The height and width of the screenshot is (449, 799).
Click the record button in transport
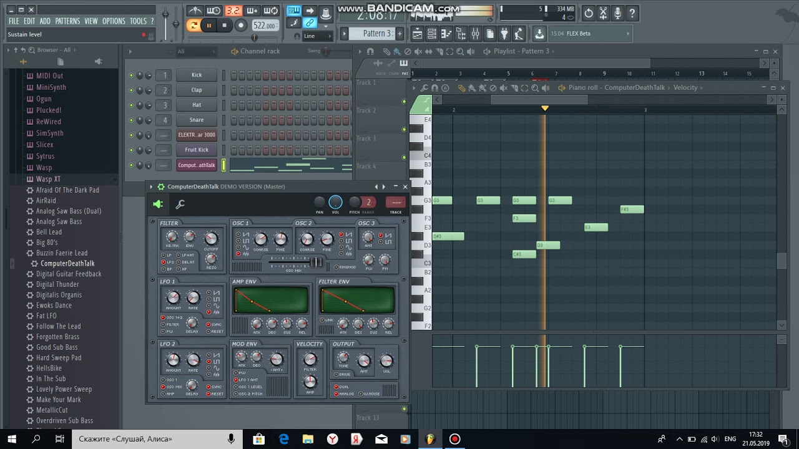tap(241, 26)
